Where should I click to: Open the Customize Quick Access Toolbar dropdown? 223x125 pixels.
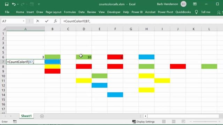39,4
